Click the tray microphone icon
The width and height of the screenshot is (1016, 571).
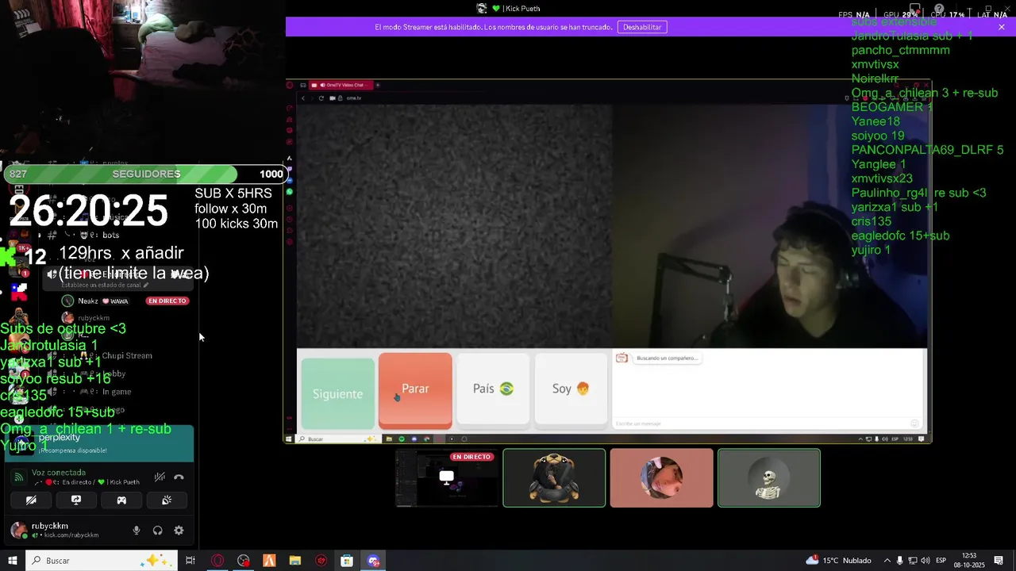pyautogui.click(x=900, y=561)
